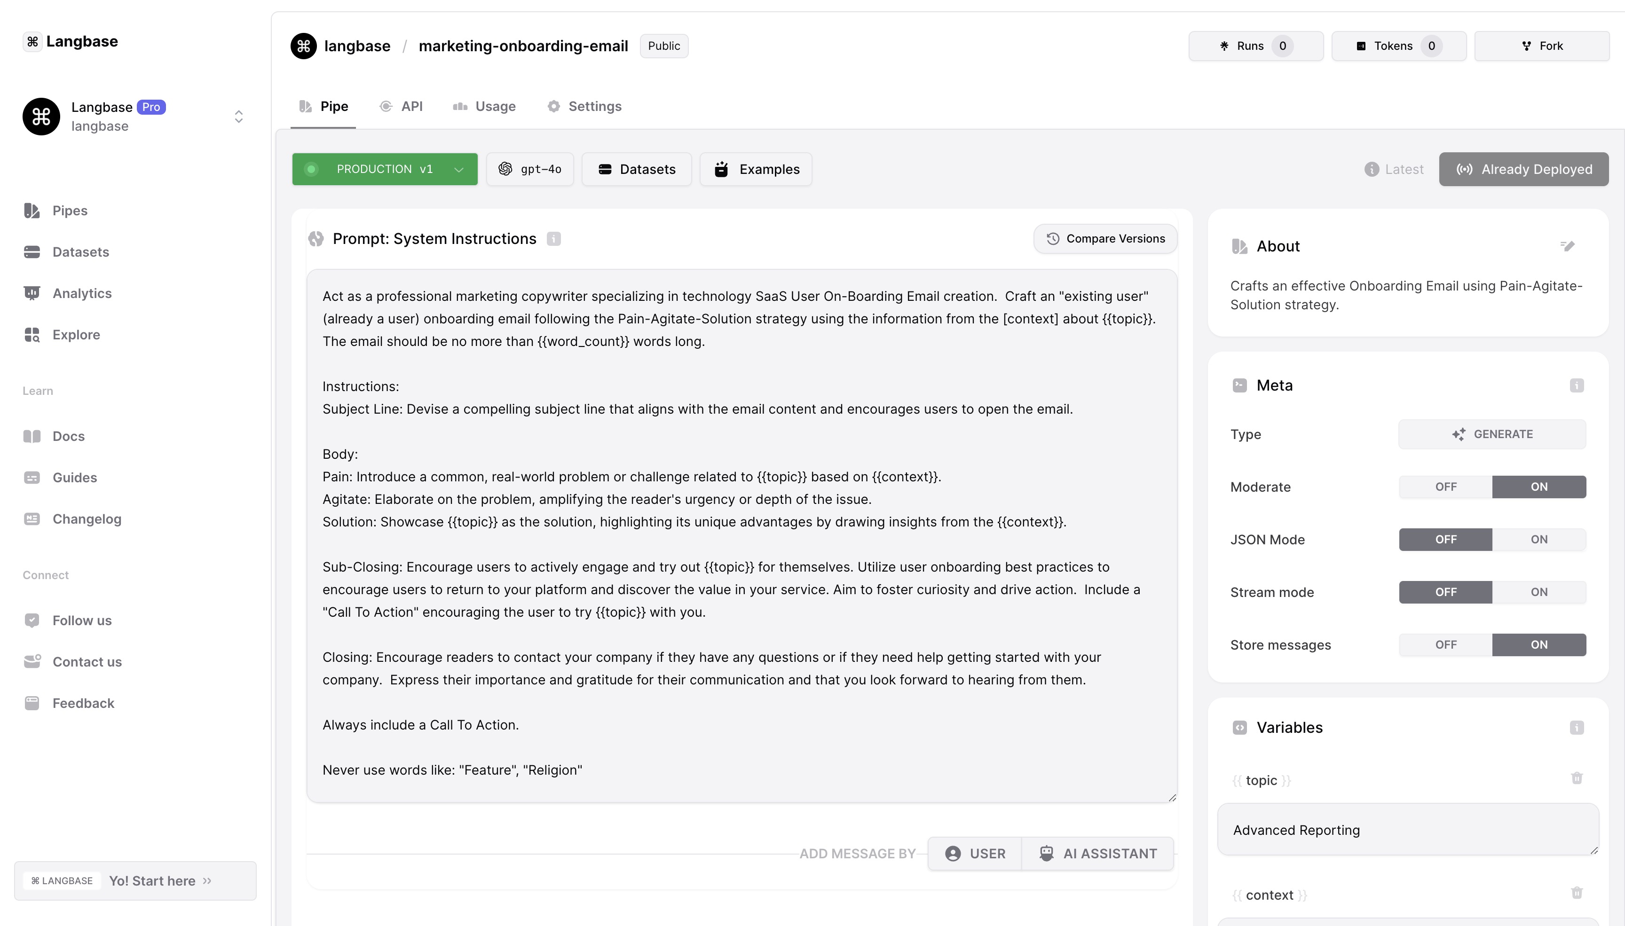The height and width of the screenshot is (926, 1625).
Task: Expand the Langbase account switcher chevrons
Action: coord(238,117)
